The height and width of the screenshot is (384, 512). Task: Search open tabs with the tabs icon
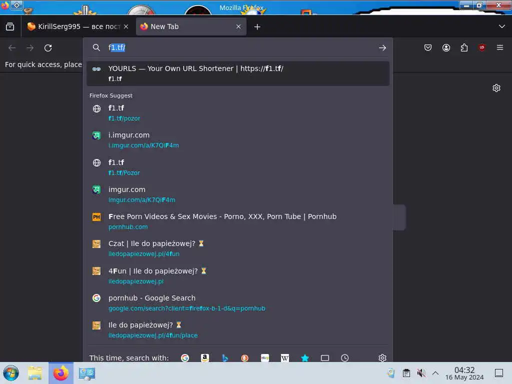[325, 358]
